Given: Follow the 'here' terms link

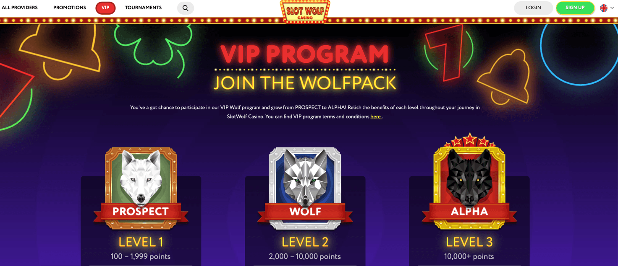Looking at the screenshot, I should [x=376, y=117].
